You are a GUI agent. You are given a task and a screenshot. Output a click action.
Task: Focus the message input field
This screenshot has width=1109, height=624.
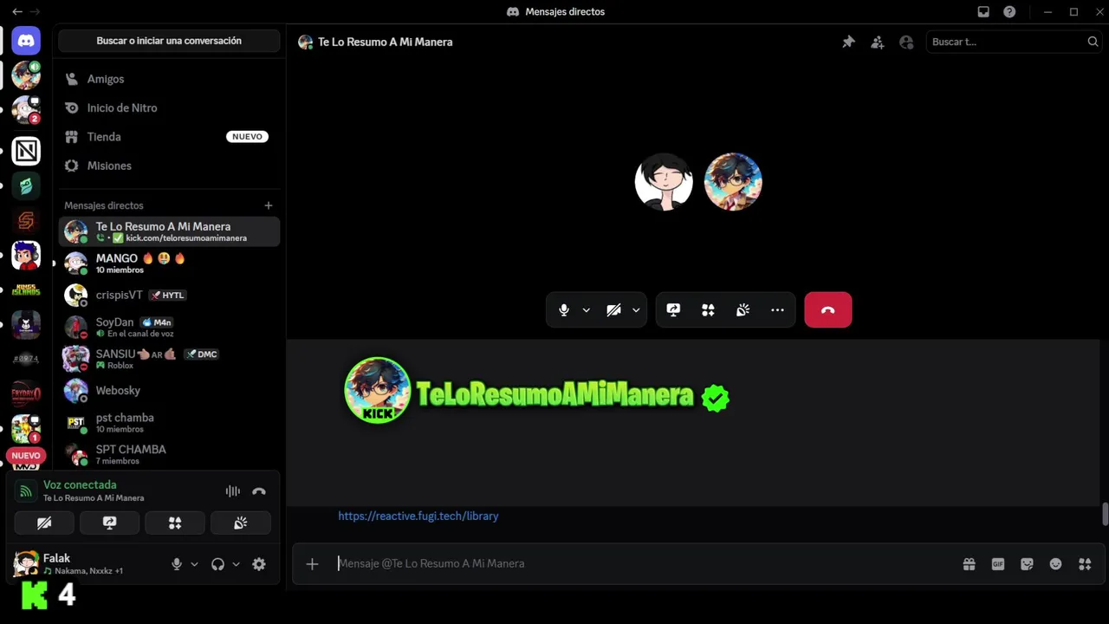pos(641,563)
